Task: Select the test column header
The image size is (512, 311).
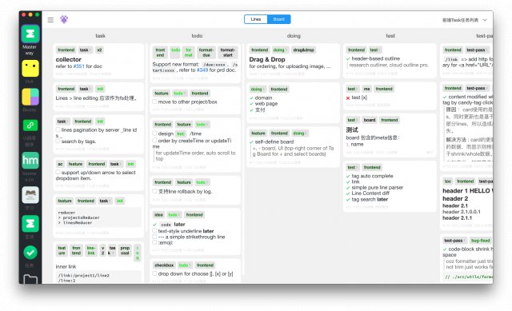Action: tap(390, 35)
